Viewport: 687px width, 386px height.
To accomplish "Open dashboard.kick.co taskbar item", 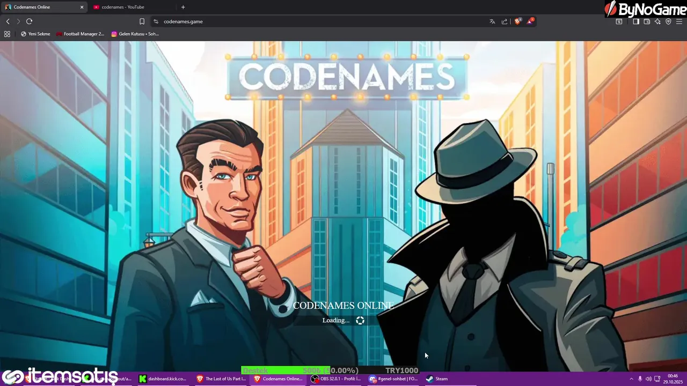I will [163, 378].
